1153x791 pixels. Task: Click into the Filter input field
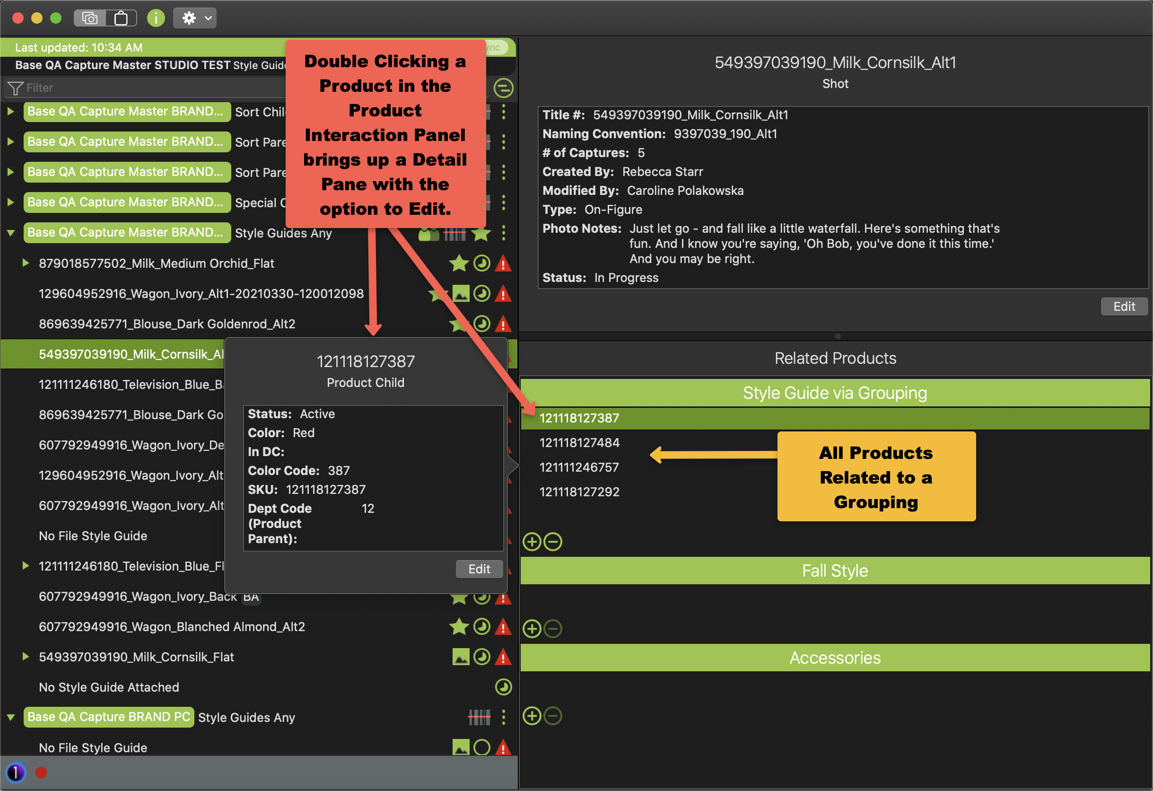(x=149, y=88)
